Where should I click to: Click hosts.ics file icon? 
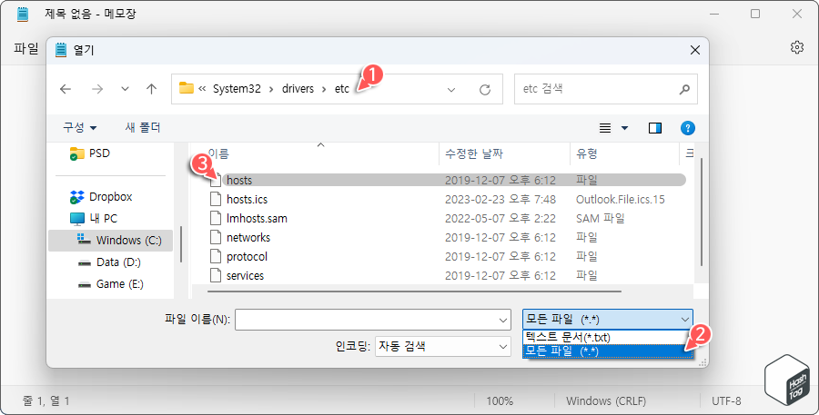[x=216, y=199]
